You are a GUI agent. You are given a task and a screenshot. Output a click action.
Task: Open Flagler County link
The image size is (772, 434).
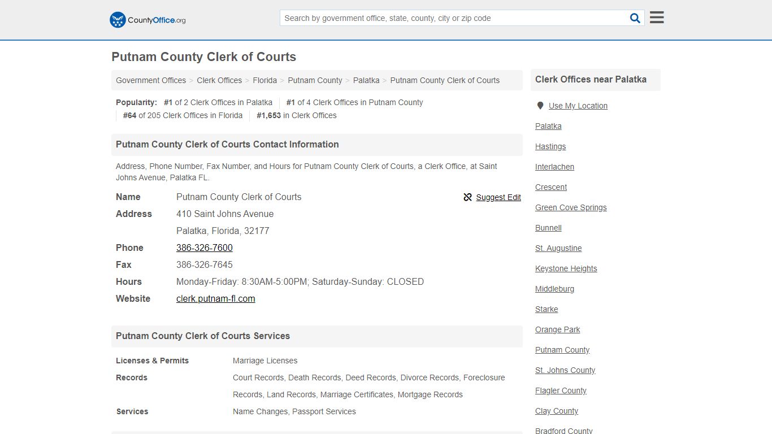[561, 390]
